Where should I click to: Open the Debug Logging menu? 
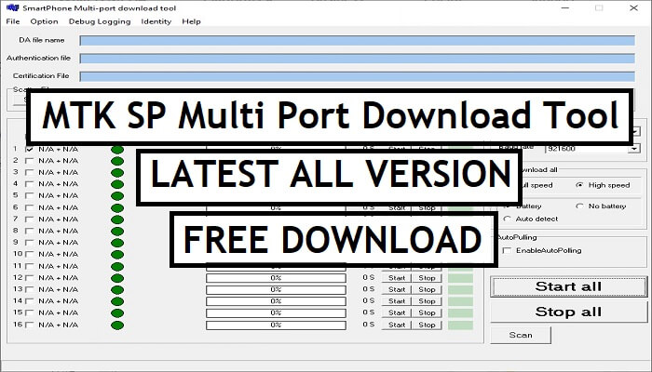click(x=100, y=21)
